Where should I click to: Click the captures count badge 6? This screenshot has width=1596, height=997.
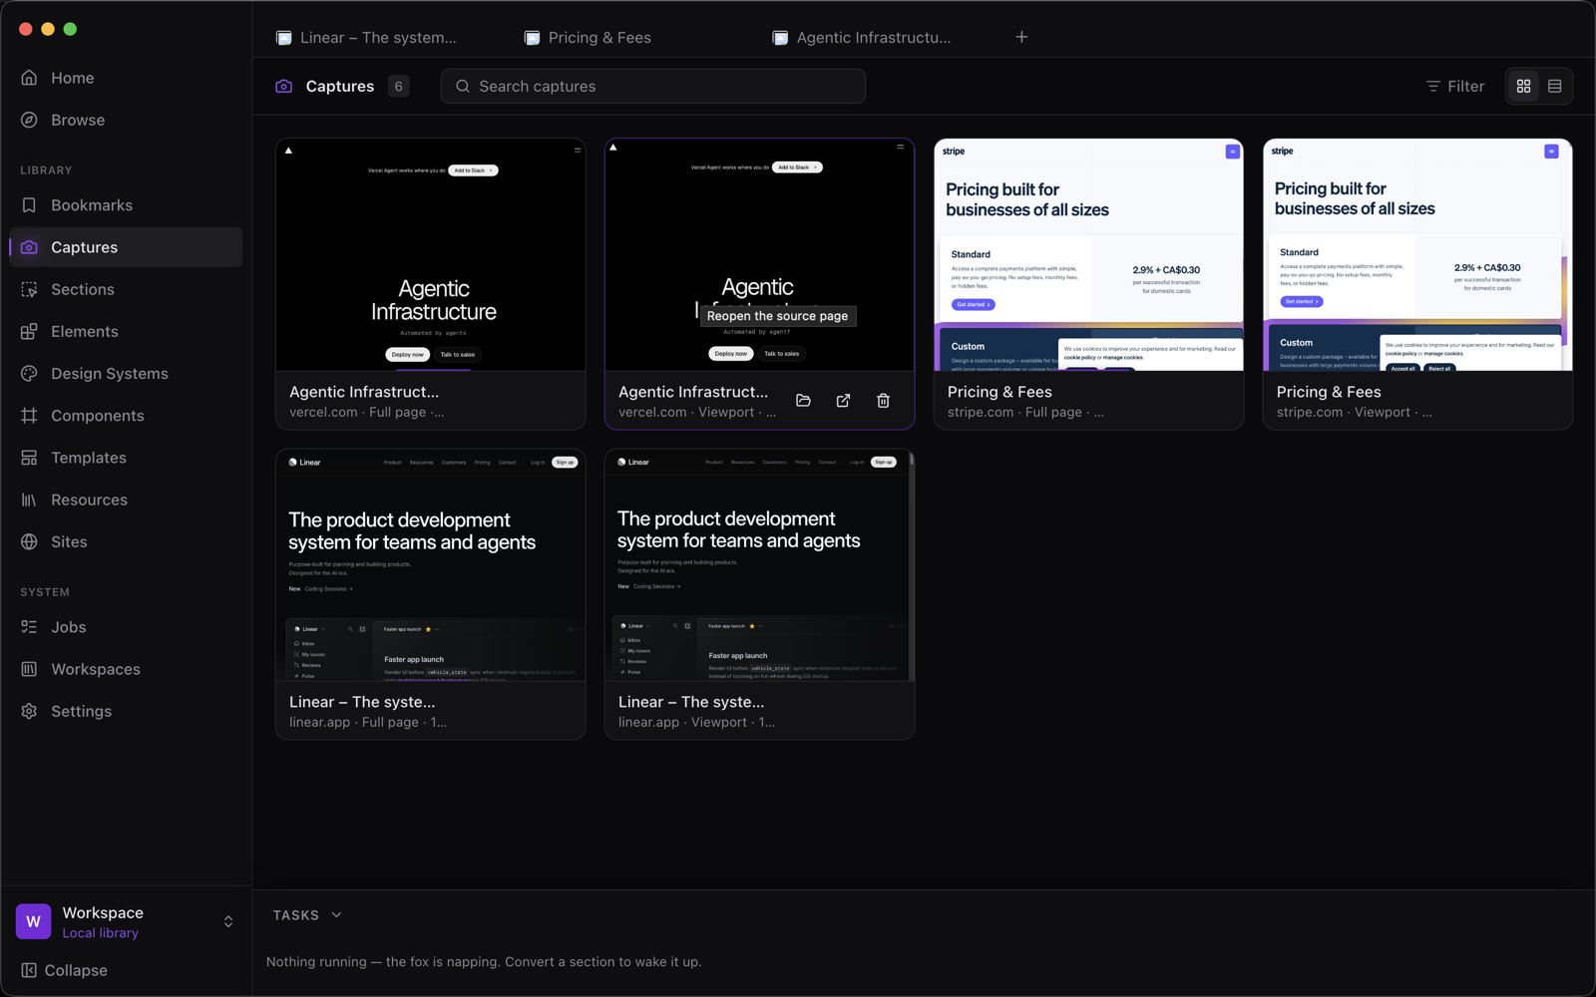point(398,87)
